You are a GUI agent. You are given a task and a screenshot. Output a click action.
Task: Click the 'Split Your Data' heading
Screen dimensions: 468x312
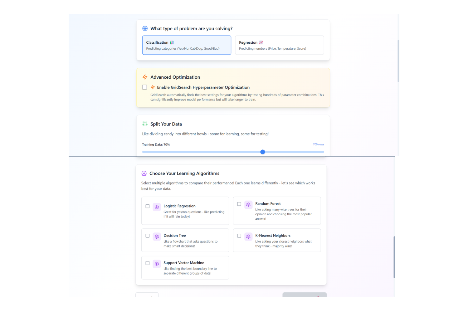point(166,124)
